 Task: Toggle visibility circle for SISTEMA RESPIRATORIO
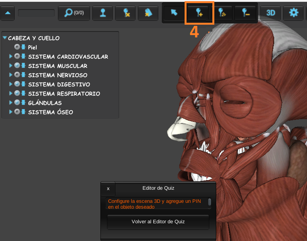coord(17,93)
